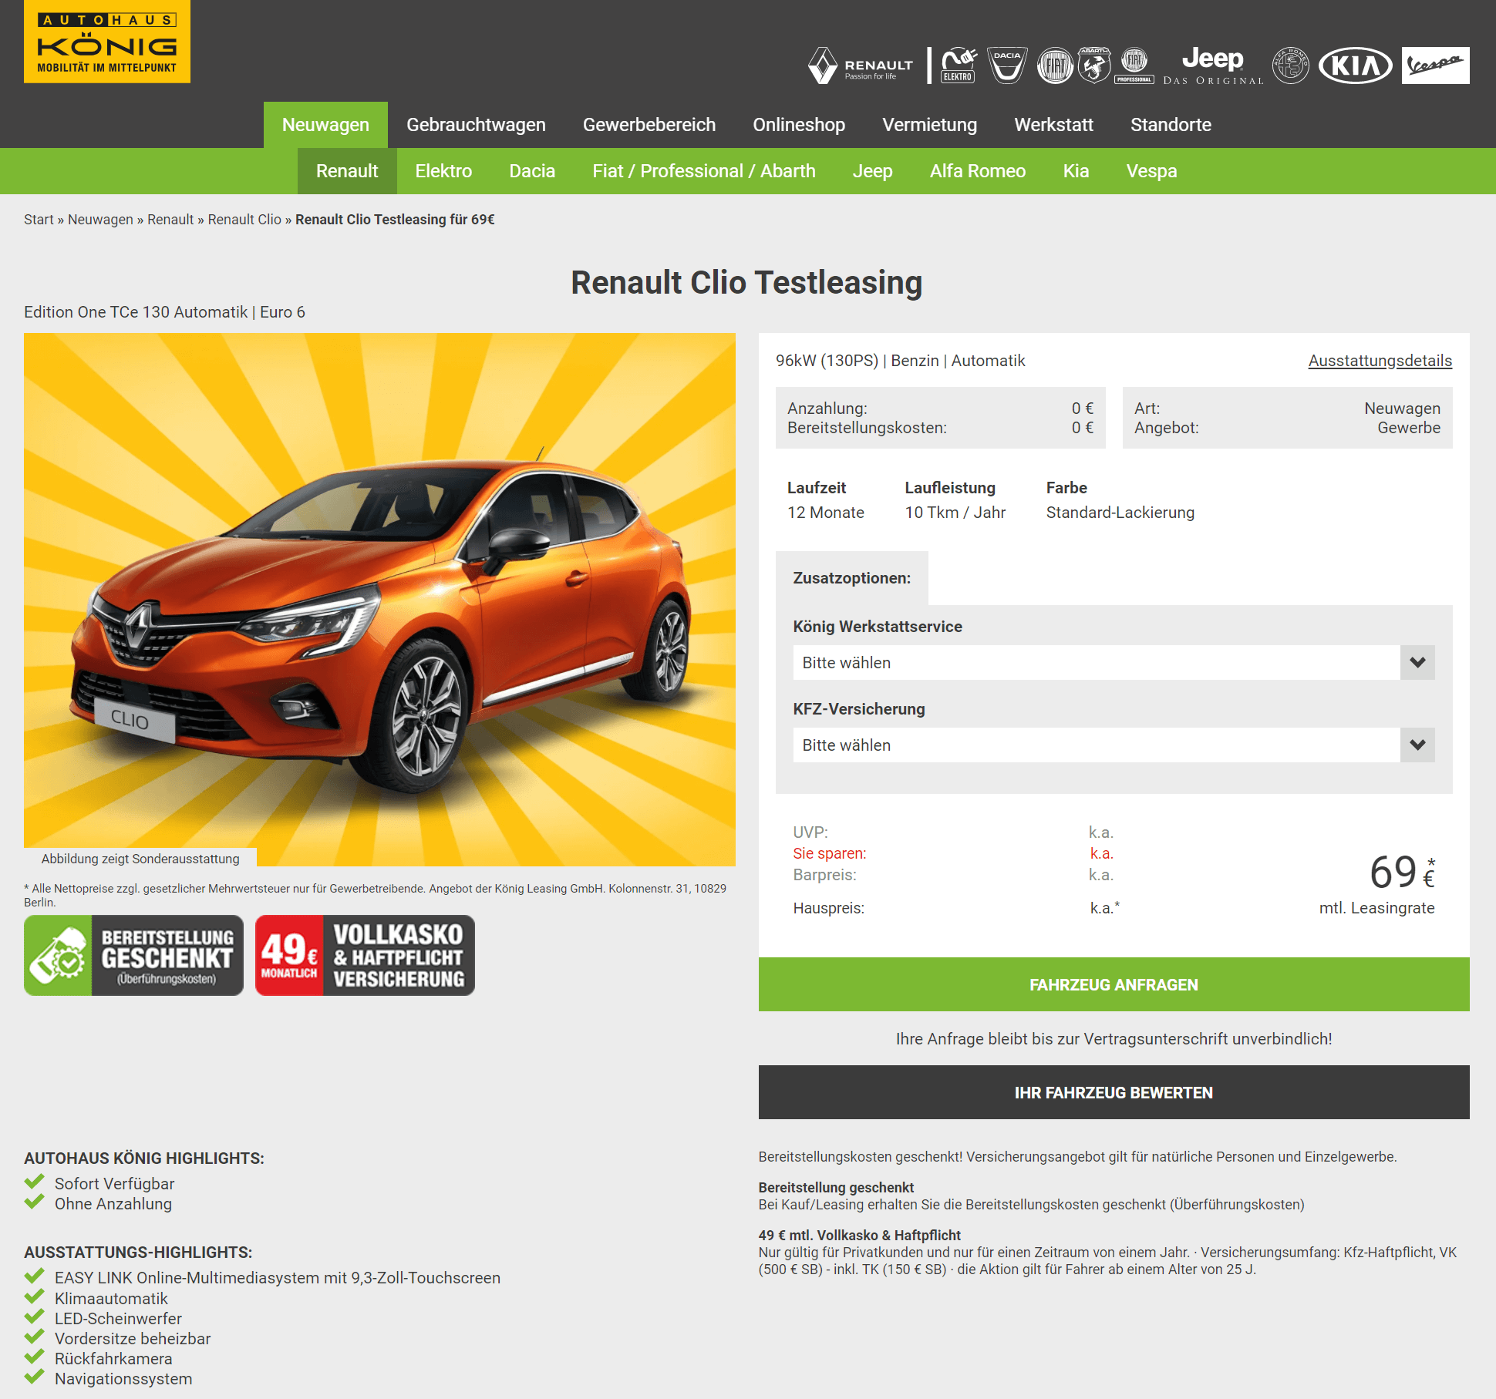Image resolution: width=1496 pixels, height=1399 pixels.
Task: Click the Start breadcrumb link
Action: [x=39, y=220]
